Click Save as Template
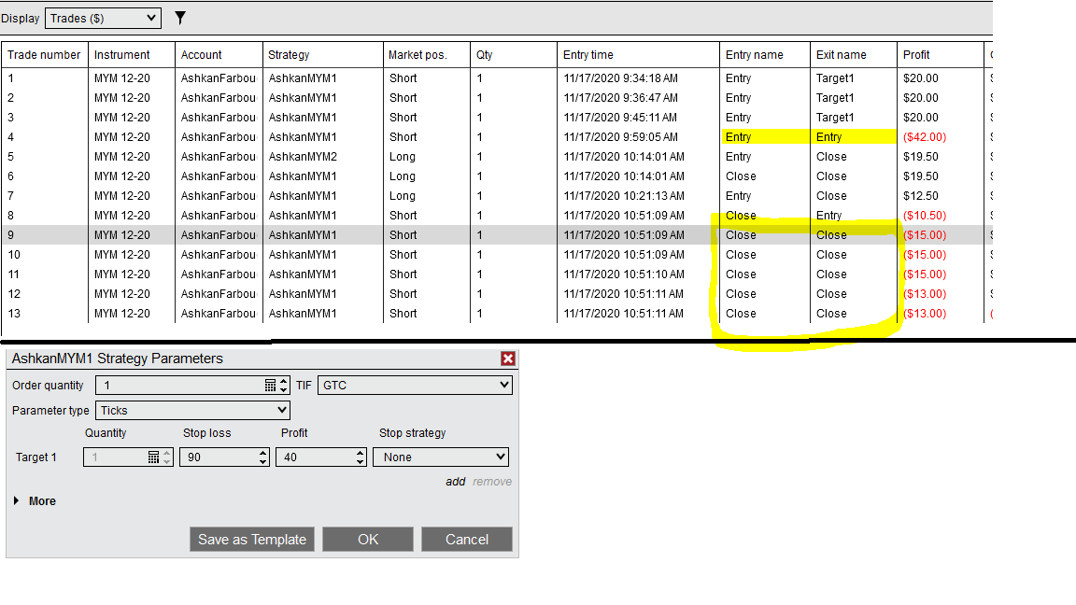Screen dimensions: 1076x605 pos(251,539)
